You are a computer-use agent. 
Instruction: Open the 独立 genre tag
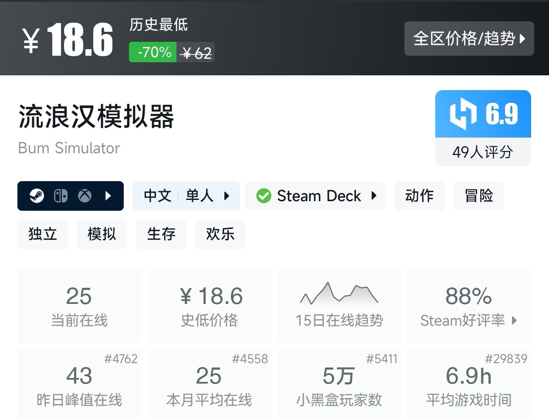pos(43,234)
